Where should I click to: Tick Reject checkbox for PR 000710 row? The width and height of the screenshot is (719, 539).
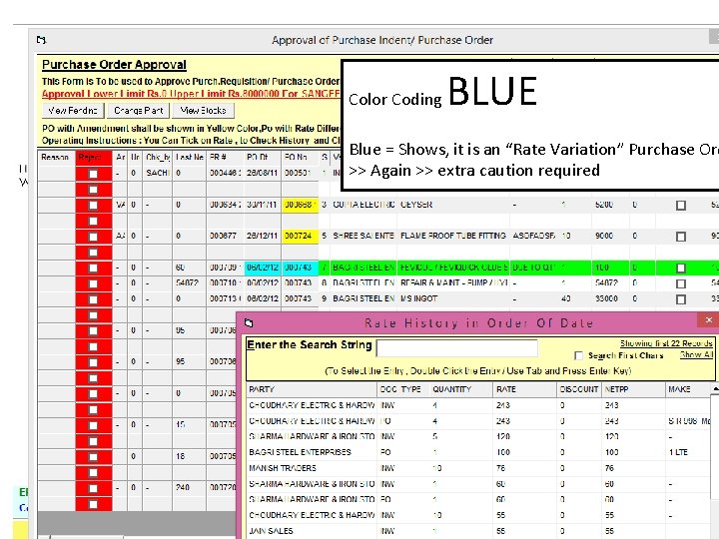pos(93,283)
